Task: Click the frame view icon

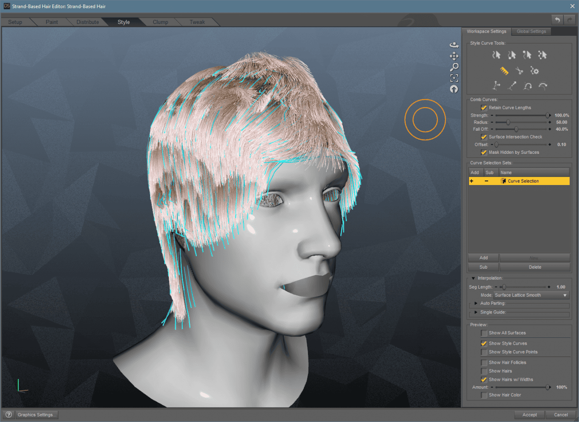Action: click(454, 77)
